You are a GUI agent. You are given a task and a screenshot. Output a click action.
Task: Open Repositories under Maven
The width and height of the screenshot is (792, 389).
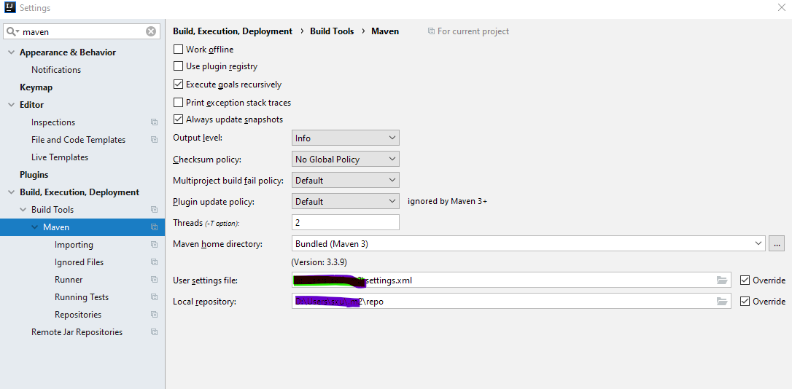(78, 315)
